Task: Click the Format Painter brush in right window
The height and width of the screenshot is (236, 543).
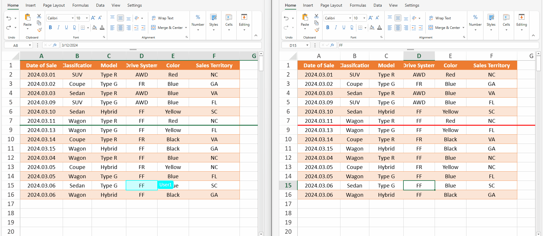Action: click(x=317, y=30)
